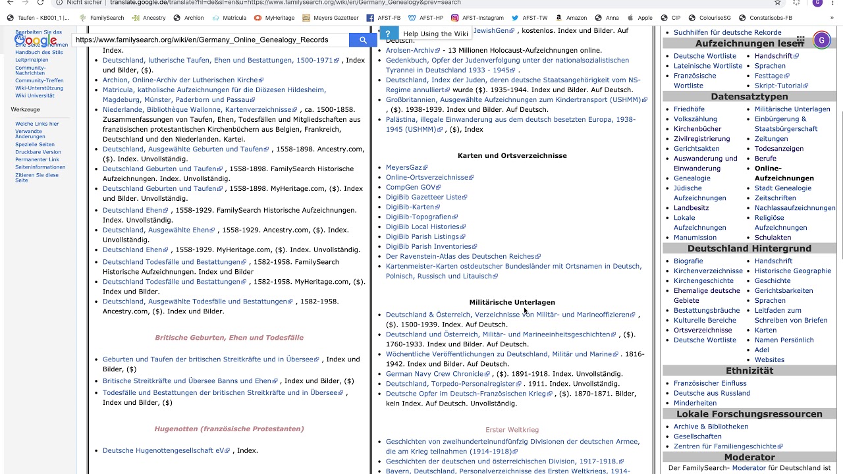843x474 pixels.
Task: Open the AFST-Instagram bookmark
Action: coord(477,18)
